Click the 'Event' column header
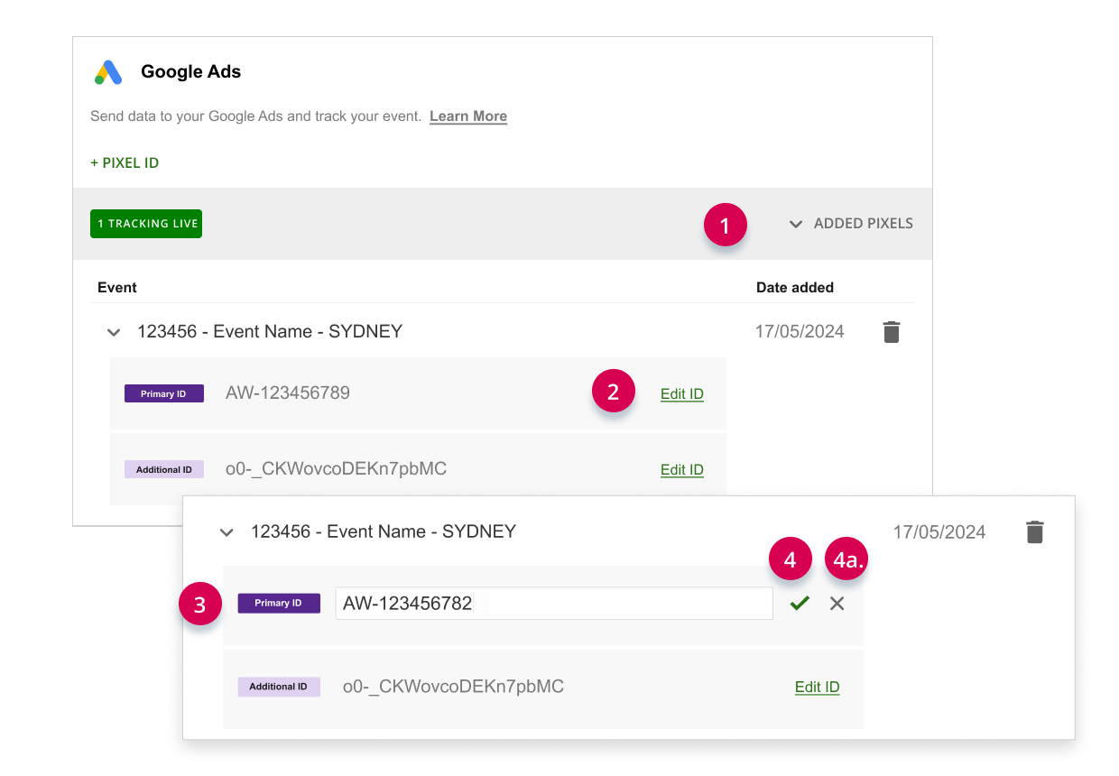Screen dimensions: 1119x776 117,288
